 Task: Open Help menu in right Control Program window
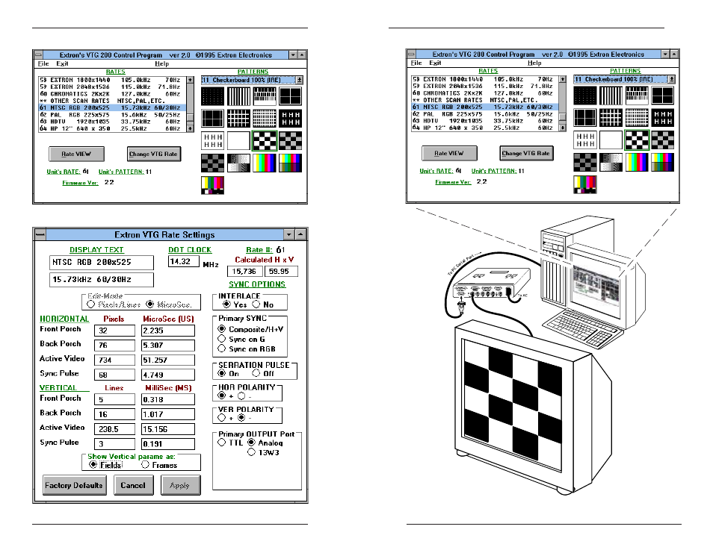[534, 63]
